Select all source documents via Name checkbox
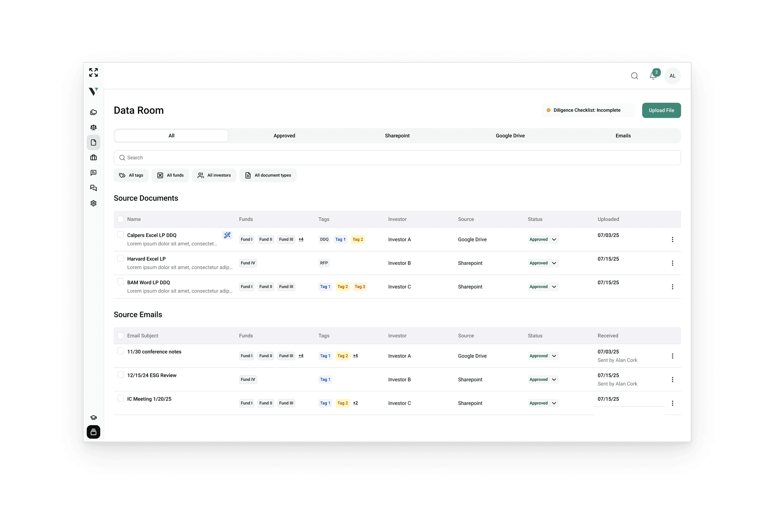The height and width of the screenshot is (526, 774). point(120,219)
